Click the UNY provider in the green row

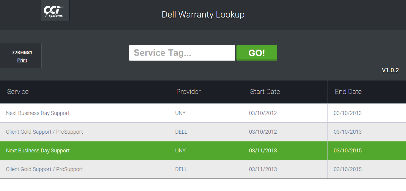180,150
